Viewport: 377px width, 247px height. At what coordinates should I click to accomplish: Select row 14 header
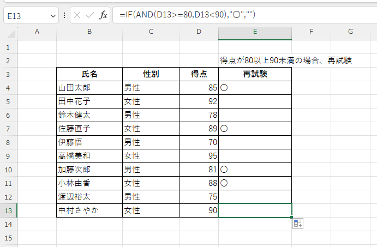click(8, 225)
